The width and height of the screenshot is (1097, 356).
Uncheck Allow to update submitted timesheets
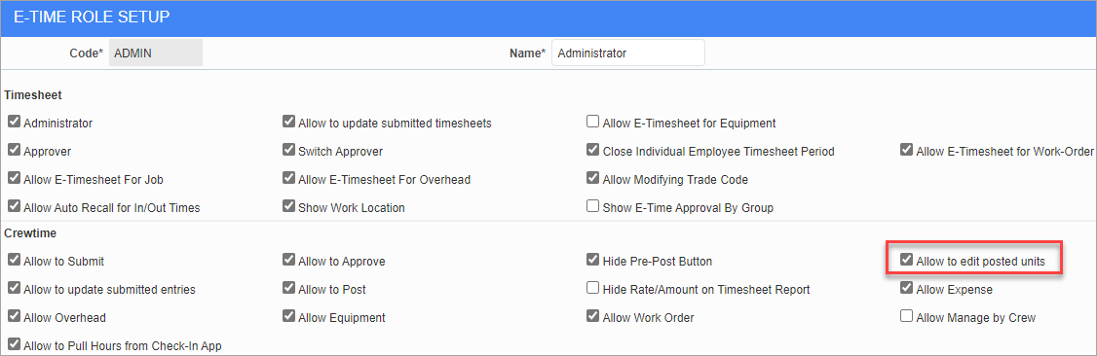[x=288, y=123]
